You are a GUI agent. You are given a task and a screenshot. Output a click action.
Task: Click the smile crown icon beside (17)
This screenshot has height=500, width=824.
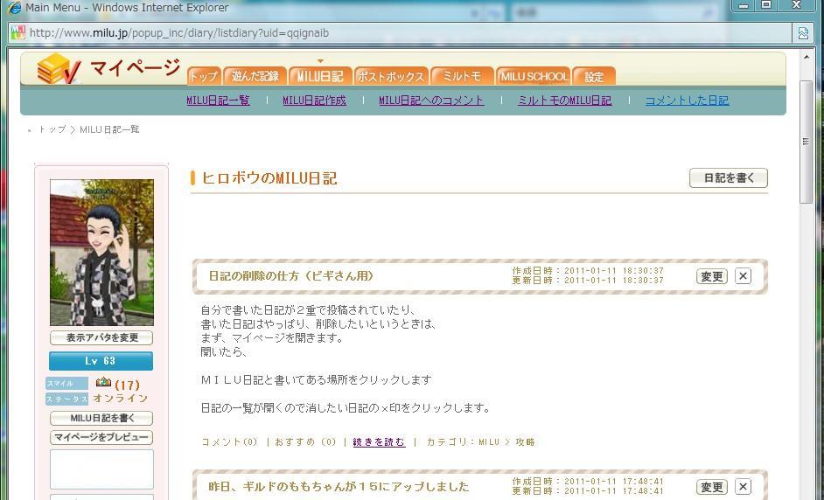103,383
